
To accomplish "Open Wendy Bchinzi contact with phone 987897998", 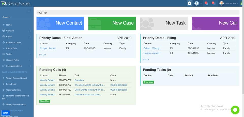I will point(48,95).
